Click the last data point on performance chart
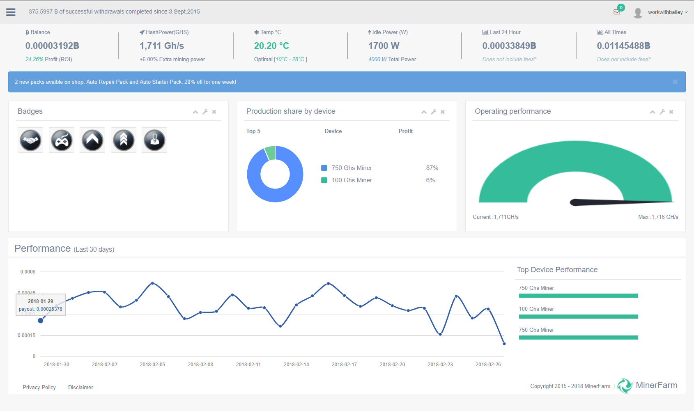 pyautogui.click(x=504, y=344)
